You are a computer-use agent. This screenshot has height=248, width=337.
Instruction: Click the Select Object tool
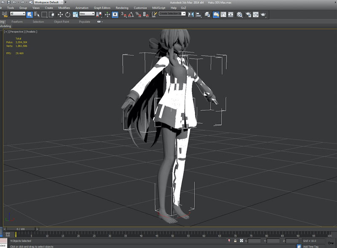[30, 14]
